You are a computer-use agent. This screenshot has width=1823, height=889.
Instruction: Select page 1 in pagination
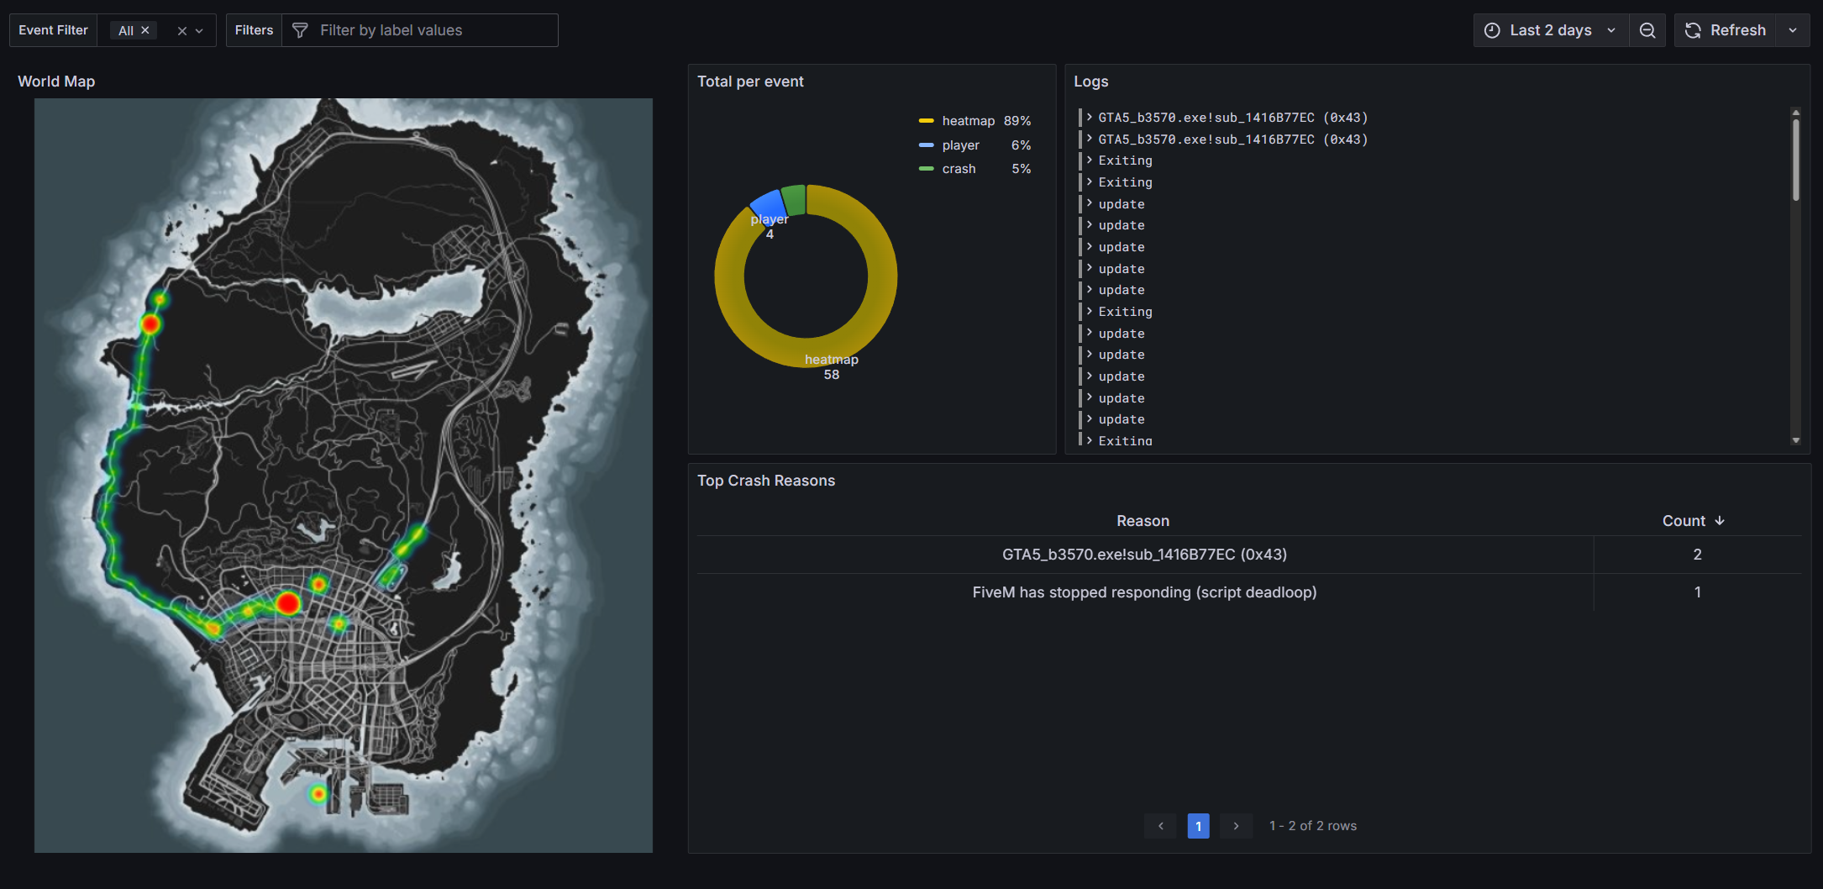pos(1198,826)
